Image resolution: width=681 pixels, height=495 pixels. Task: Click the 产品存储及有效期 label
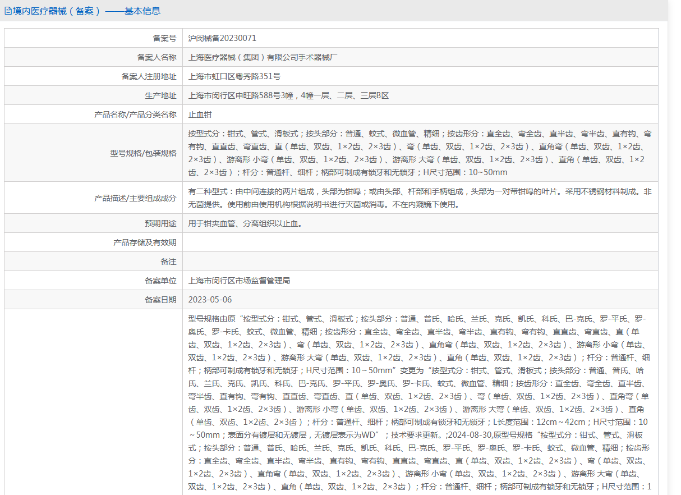pos(145,242)
